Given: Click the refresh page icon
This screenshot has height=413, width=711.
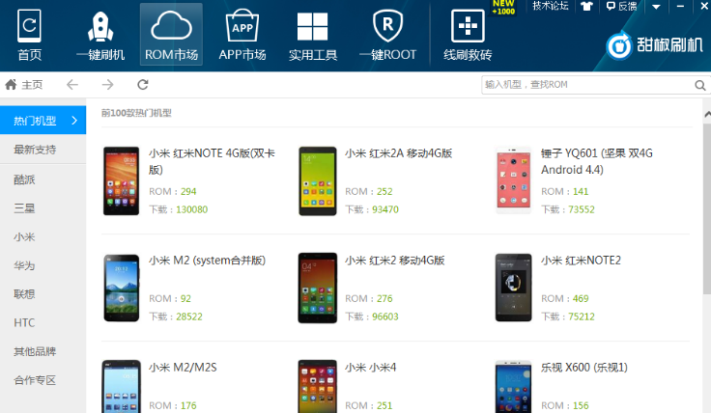Looking at the screenshot, I should (143, 85).
